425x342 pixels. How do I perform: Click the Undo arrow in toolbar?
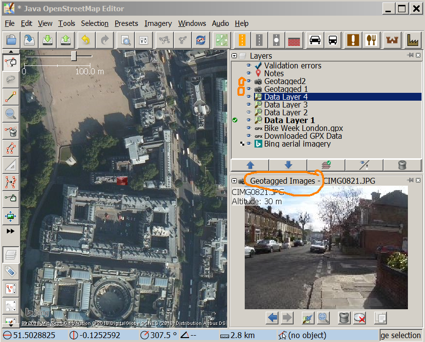(x=85, y=40)
